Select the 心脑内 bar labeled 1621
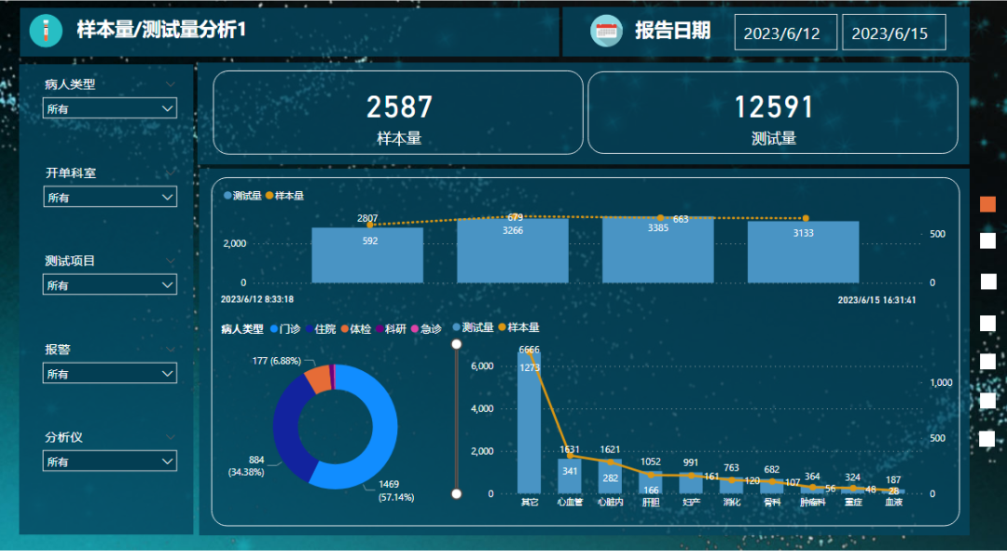Screen dimensions: 1007x551 tap(610, 476)
